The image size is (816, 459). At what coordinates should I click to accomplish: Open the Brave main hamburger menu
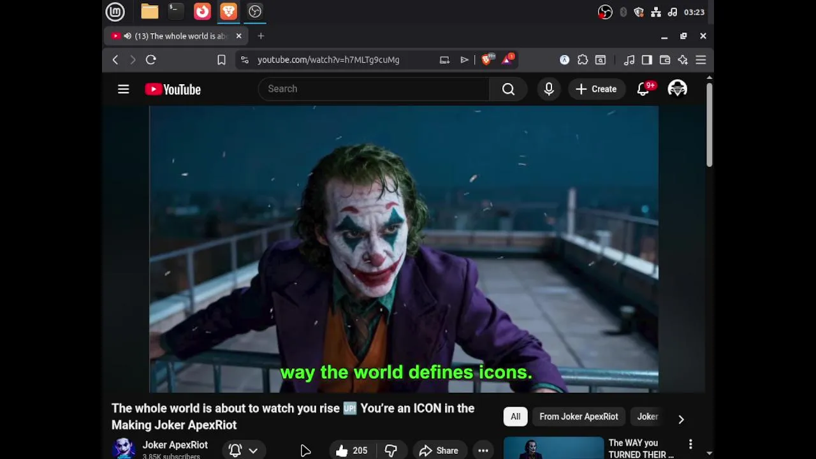pos(701,60)
